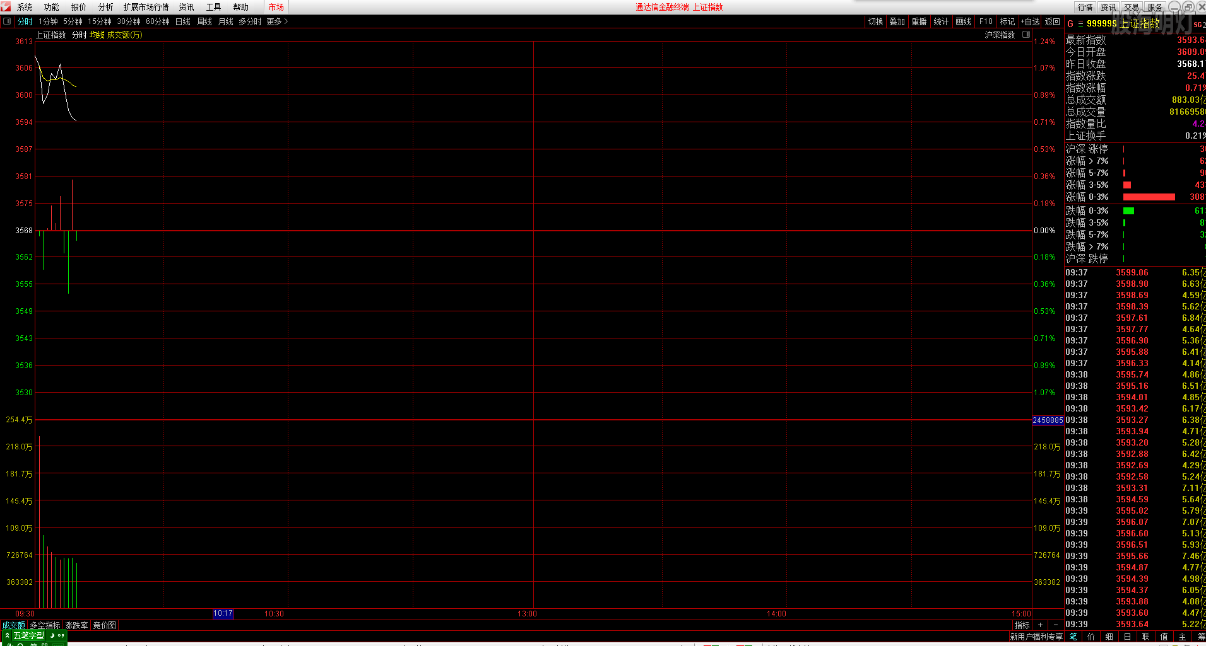Switch to 1分钟 chart period

(48, 21)
